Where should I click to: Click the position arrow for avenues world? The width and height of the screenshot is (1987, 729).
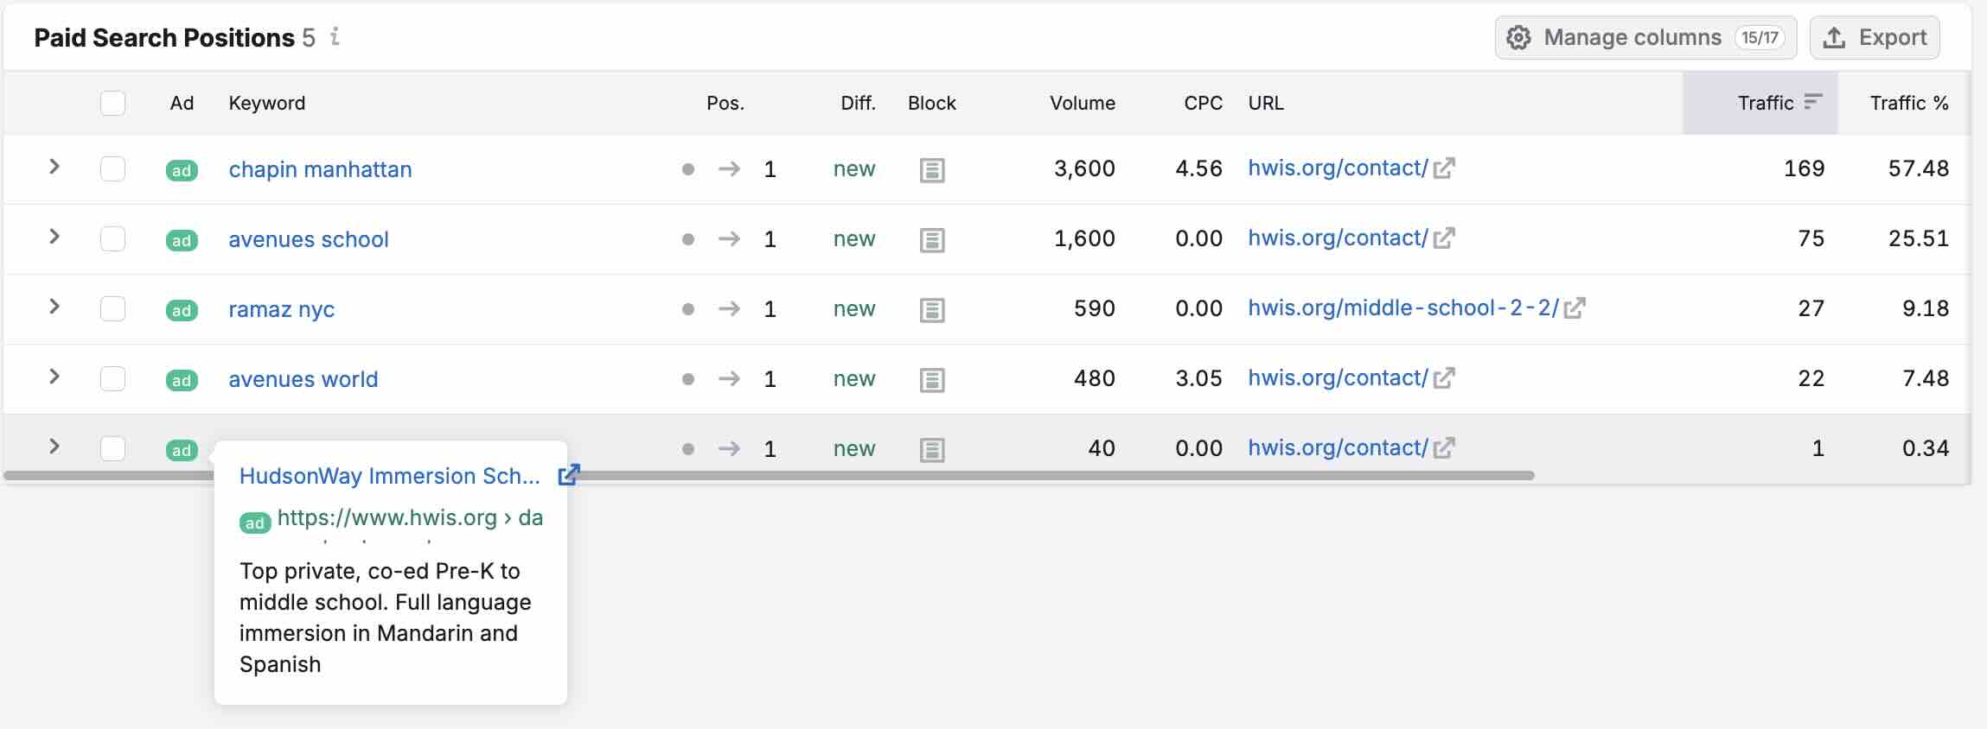729,378
